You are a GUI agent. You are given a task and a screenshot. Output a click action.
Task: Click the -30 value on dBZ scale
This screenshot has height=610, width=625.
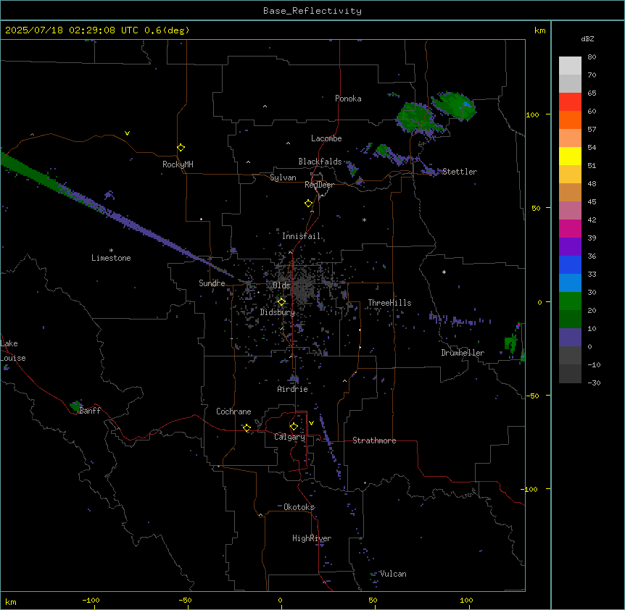click(594, 383)
